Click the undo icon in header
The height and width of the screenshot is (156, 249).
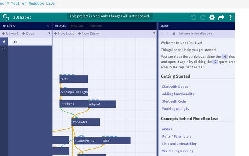(194, 17)
